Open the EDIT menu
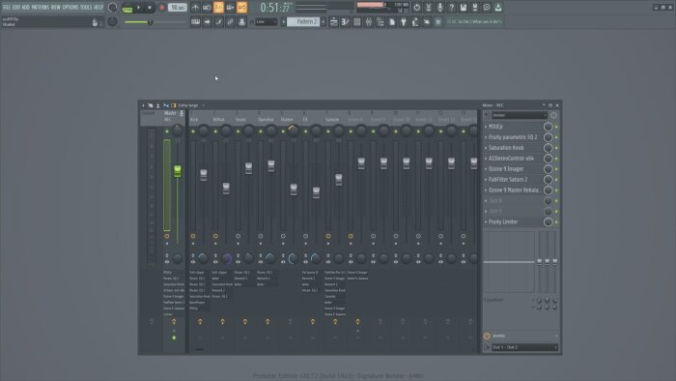This screenshot has height=381, width=676. click(x=16, y=8)
